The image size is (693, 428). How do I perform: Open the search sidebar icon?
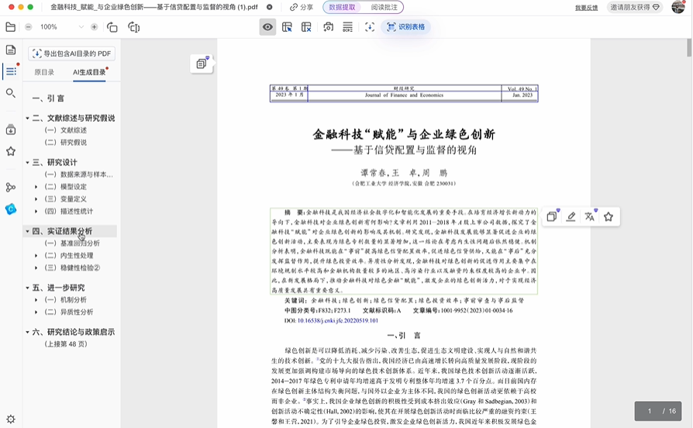coord(11,93)
